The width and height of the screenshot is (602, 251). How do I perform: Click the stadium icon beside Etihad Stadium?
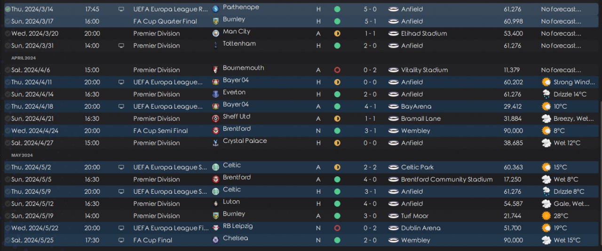(x=394, y=33)
